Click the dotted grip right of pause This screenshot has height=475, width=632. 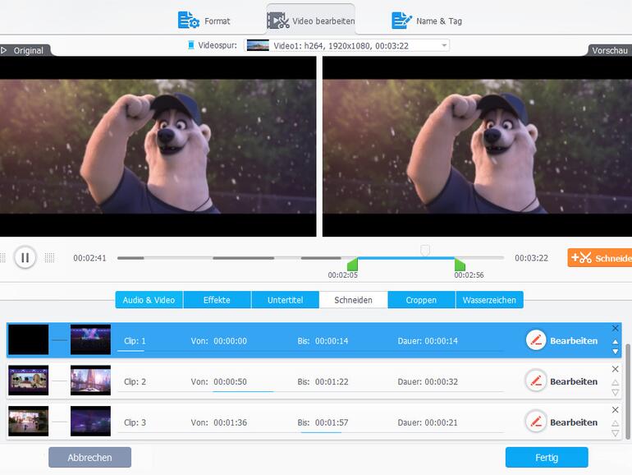pos(49,257)
